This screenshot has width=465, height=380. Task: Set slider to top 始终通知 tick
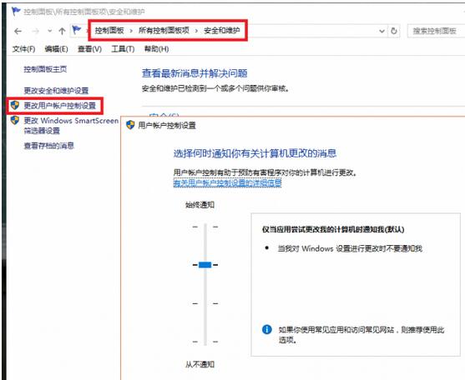(205, 227)
